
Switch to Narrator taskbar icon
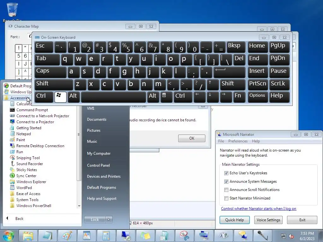243,236
